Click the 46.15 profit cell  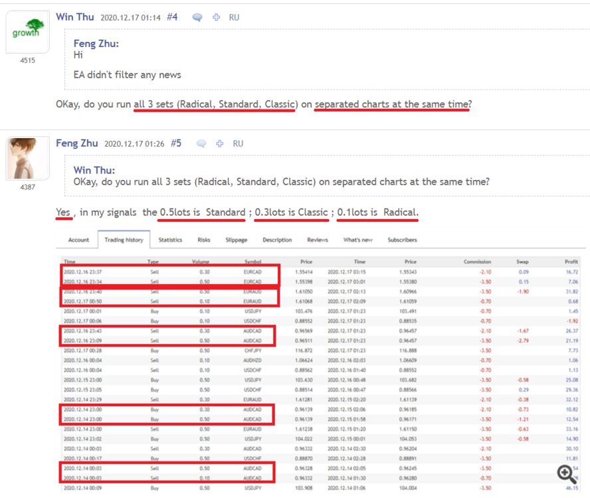(x=572, y=488)
